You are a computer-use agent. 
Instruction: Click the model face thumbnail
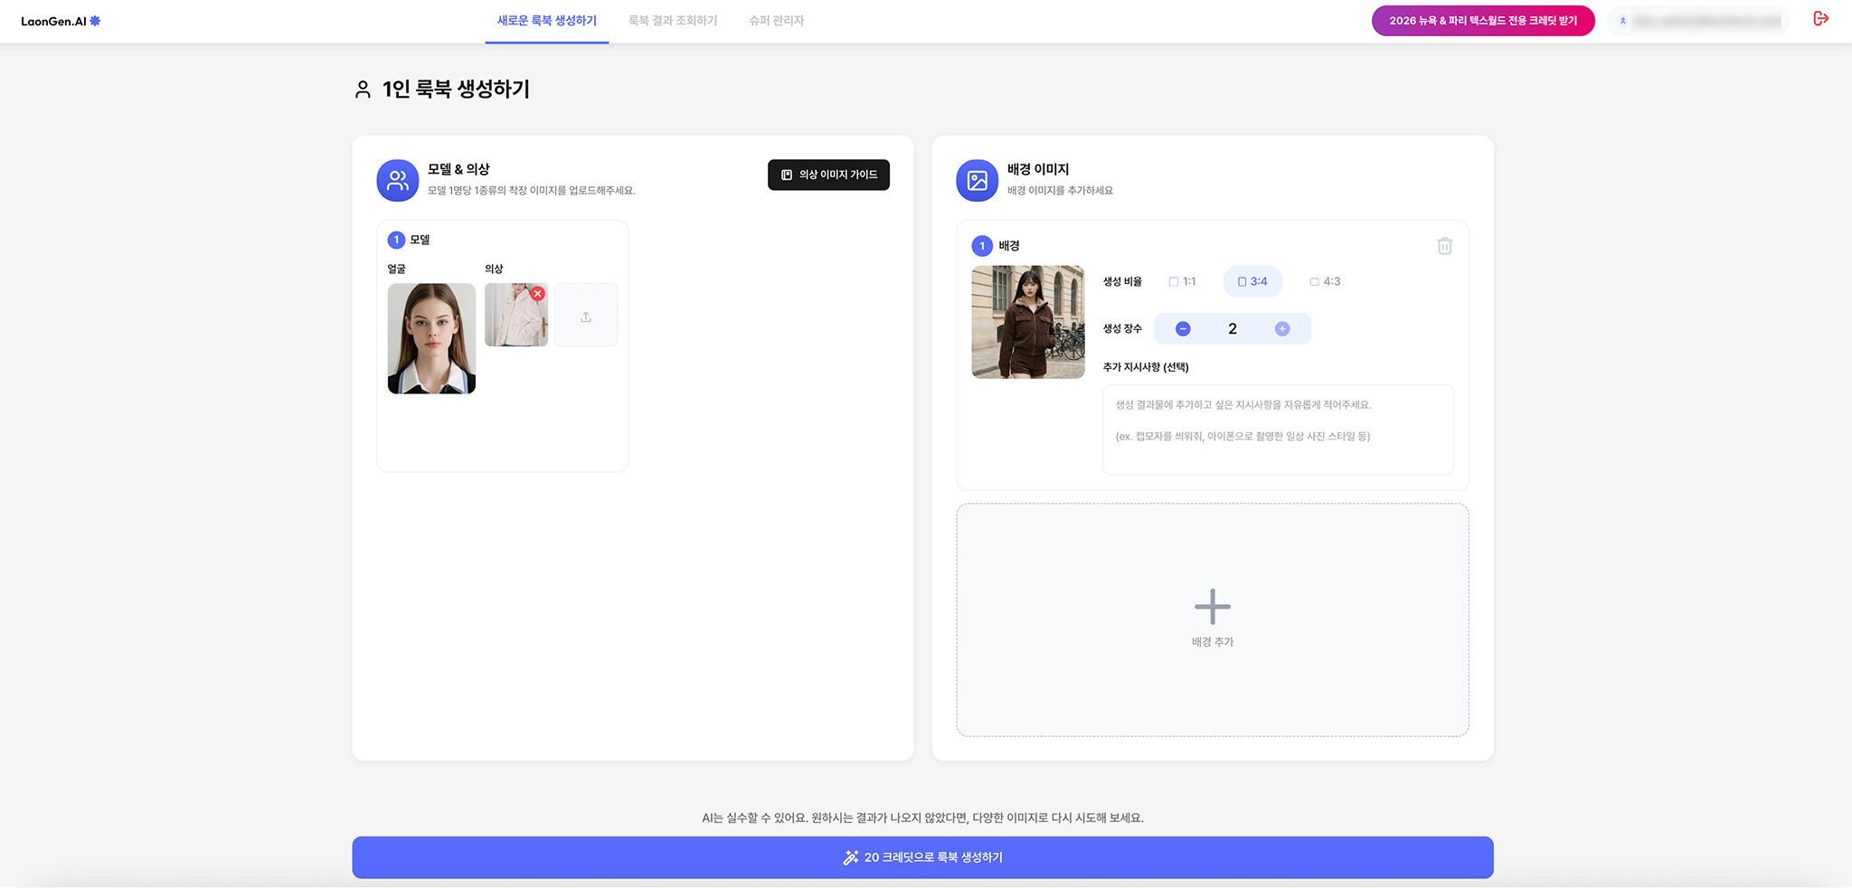pyautogui.click(x=431, y=339)
